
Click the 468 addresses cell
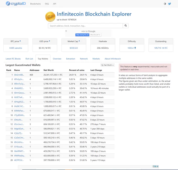coord(31,75)
